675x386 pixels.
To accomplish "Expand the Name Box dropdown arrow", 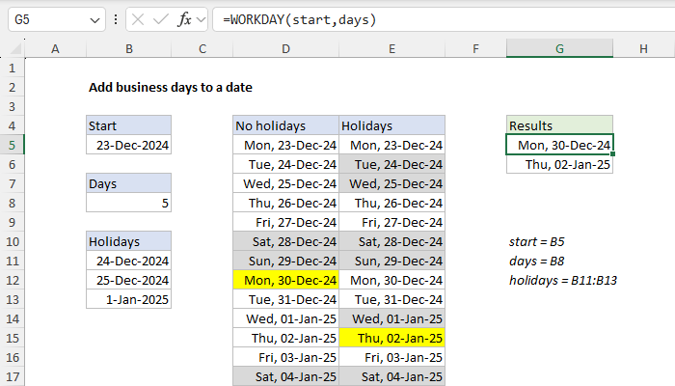I will tap(94, 20).
